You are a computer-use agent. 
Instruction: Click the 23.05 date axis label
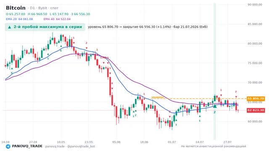point(89,142)
